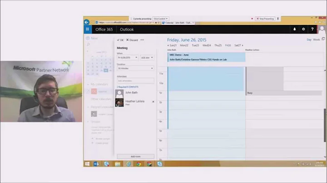Open the more actions ellipsis next to Discard
This screenshot has height=183, width=327.
[142, 40]
